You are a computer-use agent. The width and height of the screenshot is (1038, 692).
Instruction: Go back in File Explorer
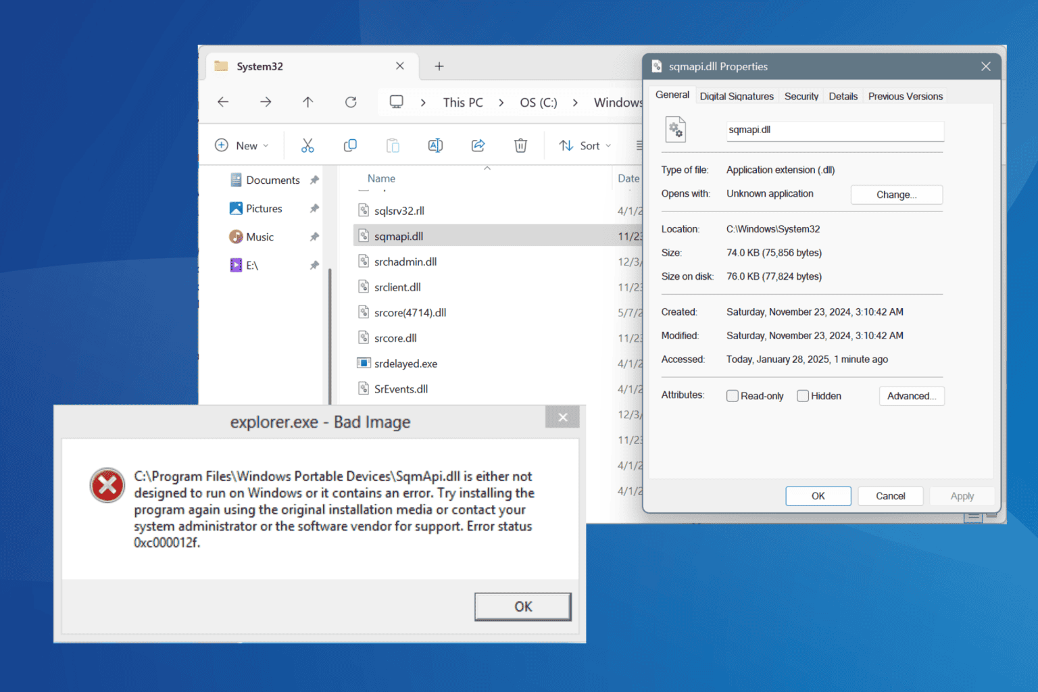tap(223, 102)
